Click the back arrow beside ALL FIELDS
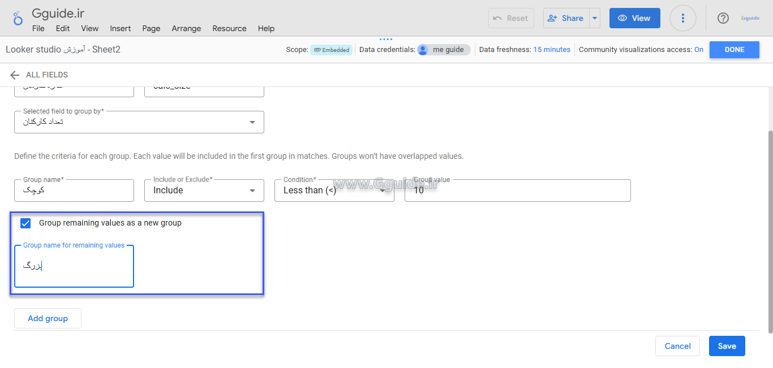This screenshot has width=773, height=368. tap(15, 75)
